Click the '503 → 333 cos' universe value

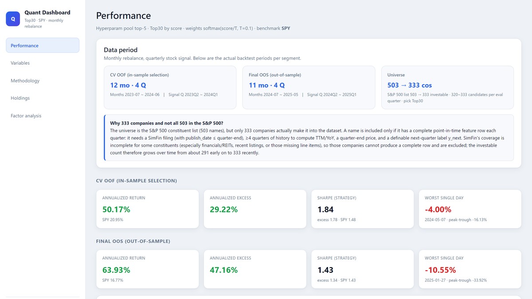[x=410, y=85]
